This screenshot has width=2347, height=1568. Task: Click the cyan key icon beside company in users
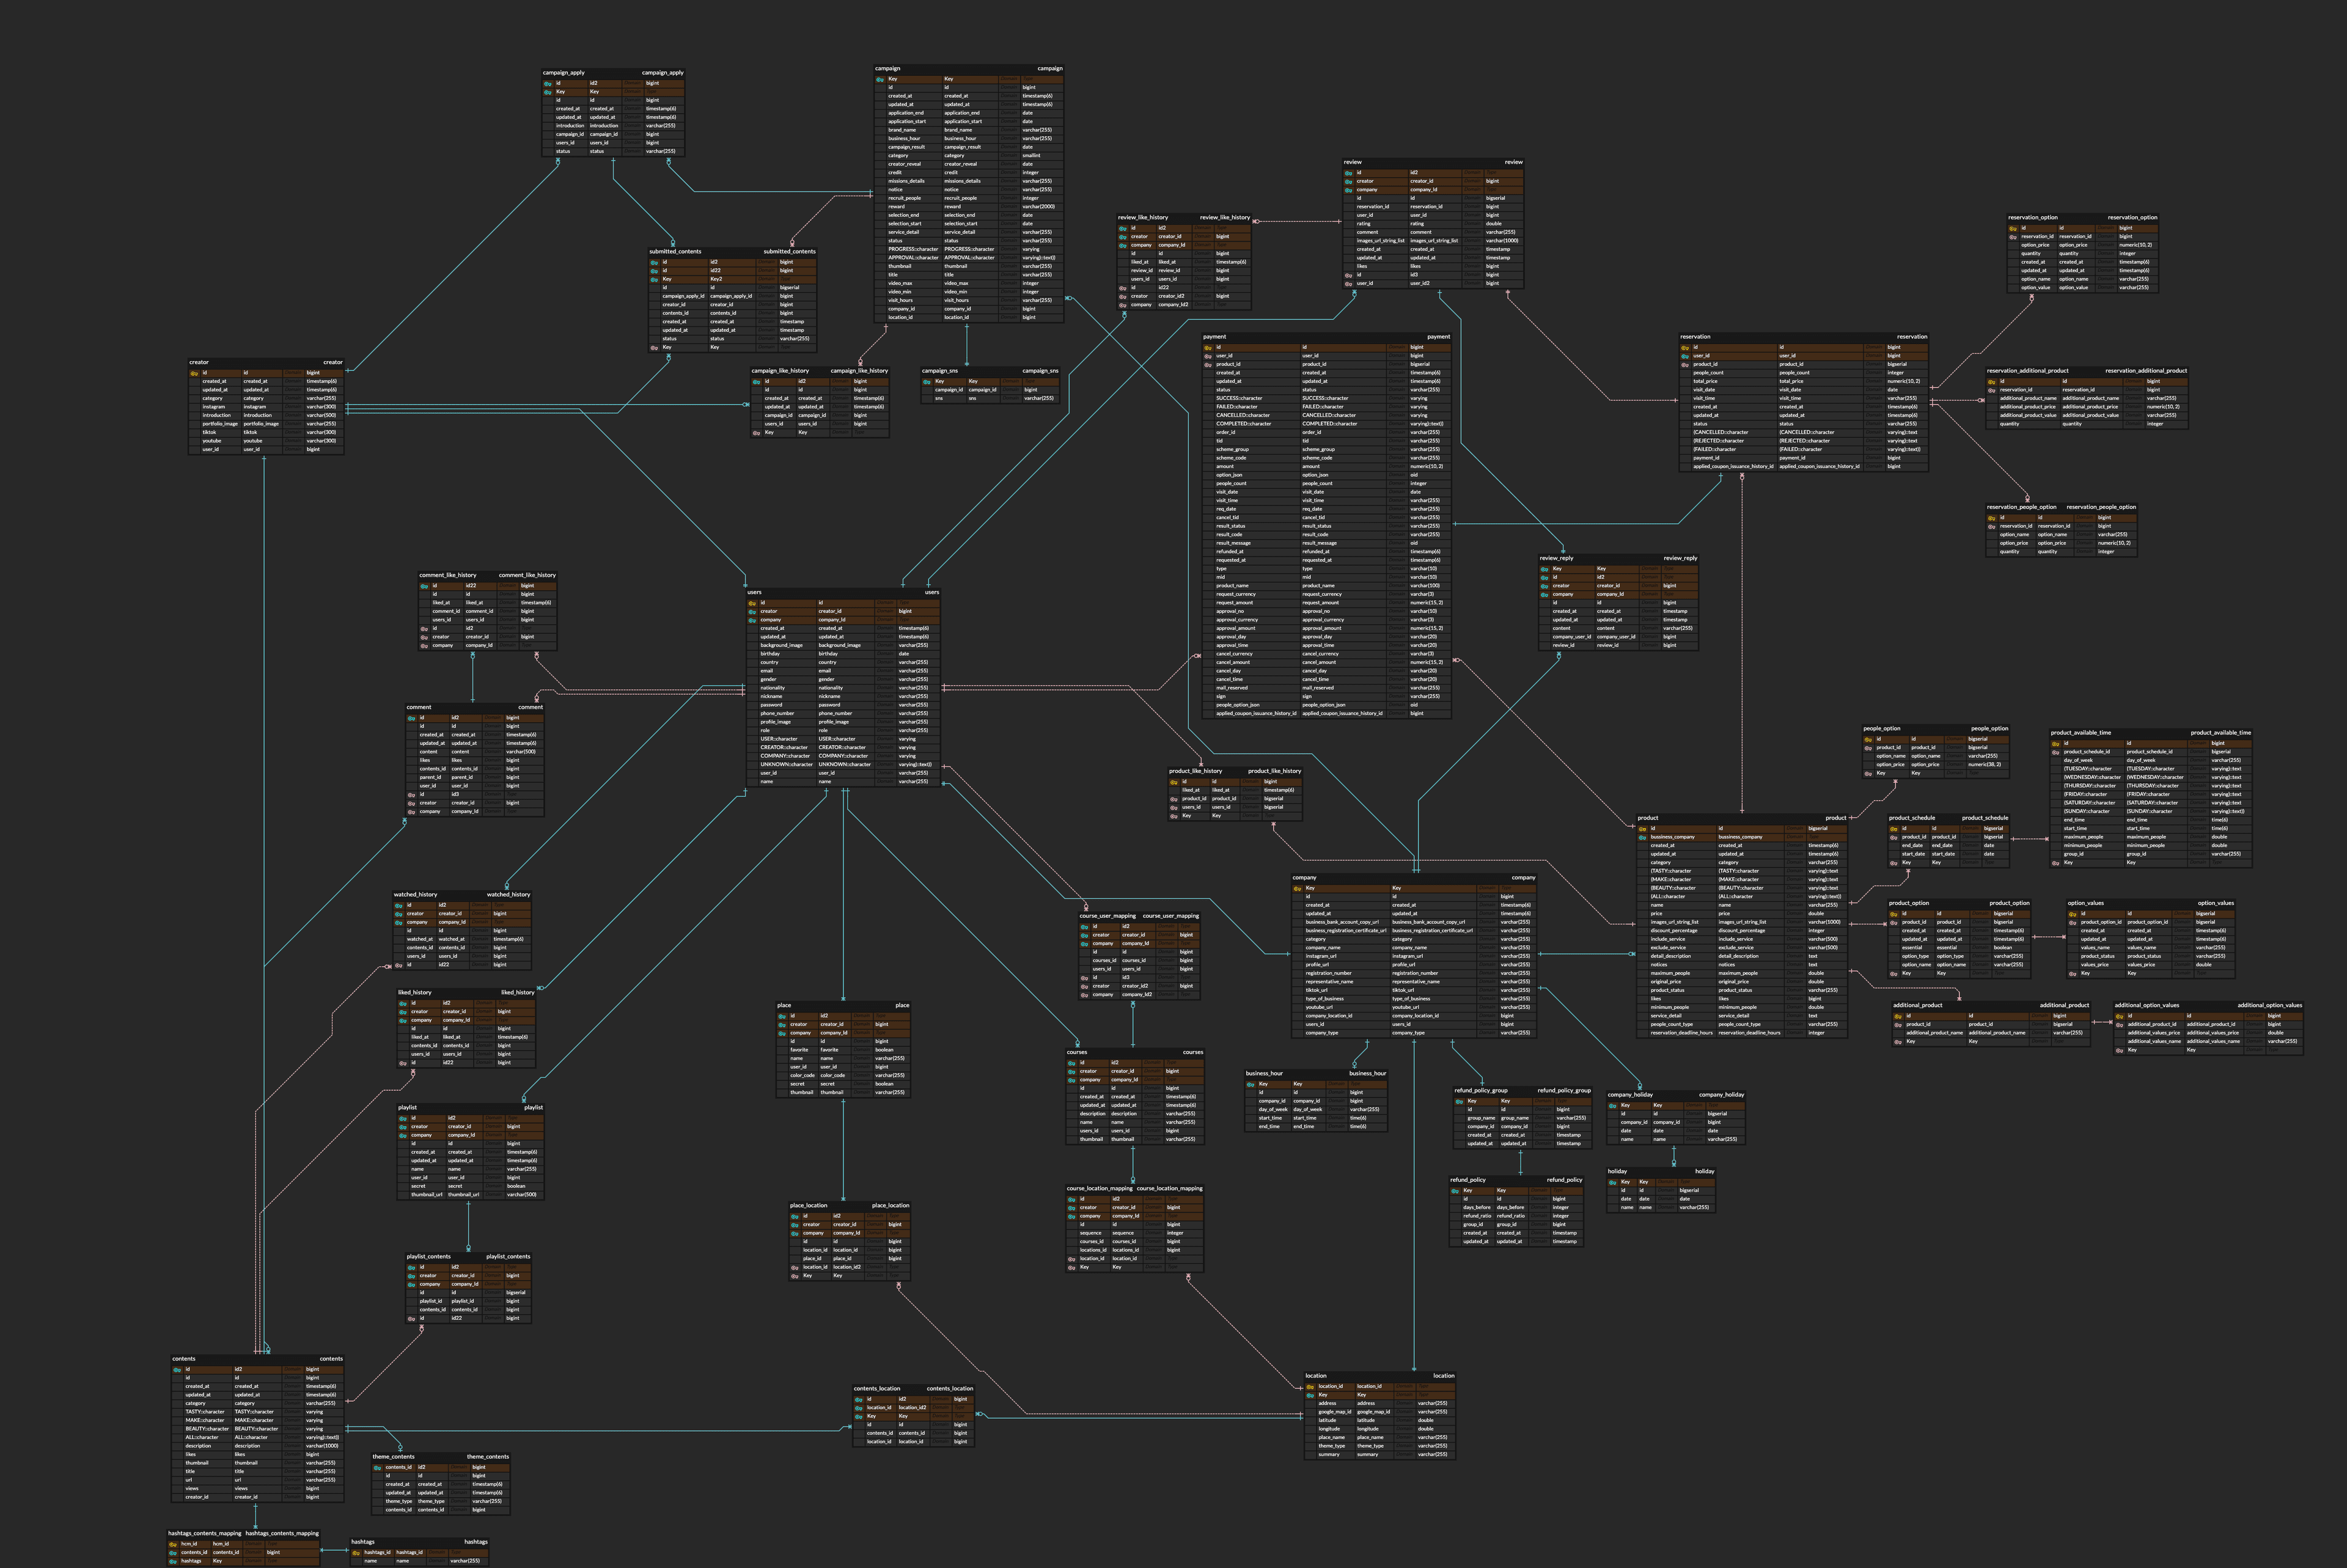pos(752,620)
